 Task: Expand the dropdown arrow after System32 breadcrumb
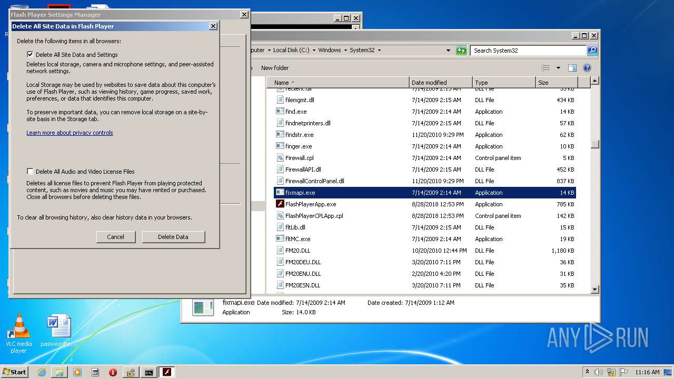[x=379, y=51]
